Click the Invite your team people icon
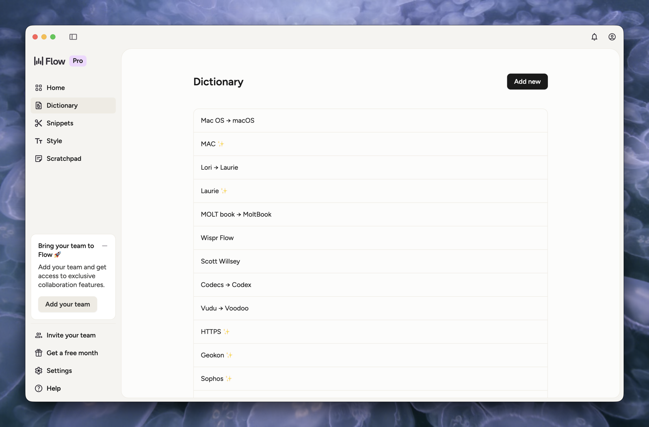Viewport: 649px width, 427px height. 39,335
